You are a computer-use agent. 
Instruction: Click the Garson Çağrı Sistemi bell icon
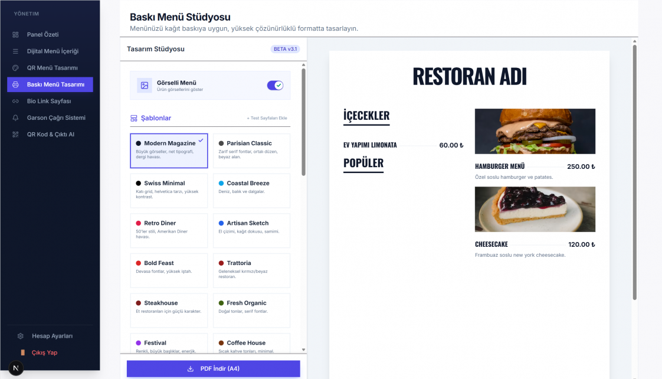[16, 117]
